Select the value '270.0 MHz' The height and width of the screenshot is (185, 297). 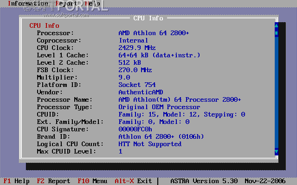click(135, 70)
